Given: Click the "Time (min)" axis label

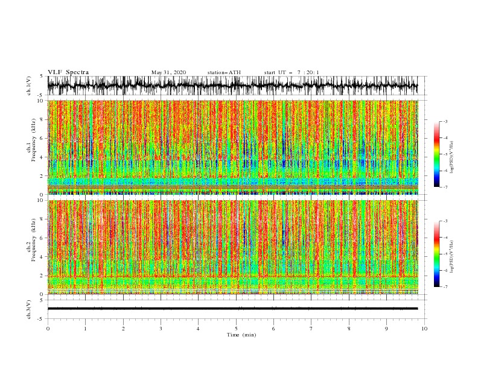Looking at the screenshot, I should pyautogui.click(x=241, y=335).
